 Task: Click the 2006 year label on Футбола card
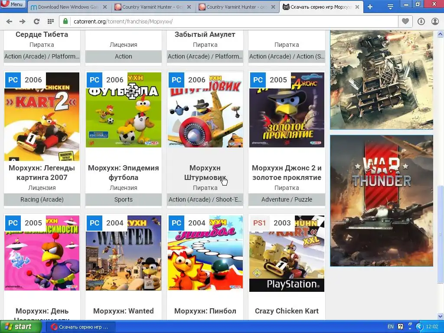coord(114,80)
